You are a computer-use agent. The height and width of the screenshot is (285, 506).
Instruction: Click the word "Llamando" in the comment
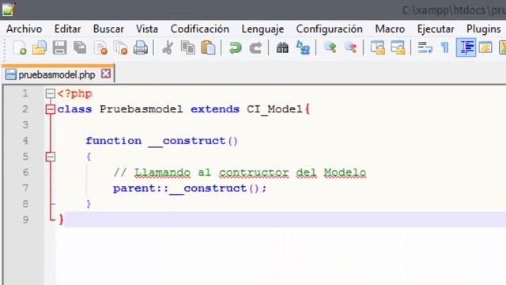[162, 173]
